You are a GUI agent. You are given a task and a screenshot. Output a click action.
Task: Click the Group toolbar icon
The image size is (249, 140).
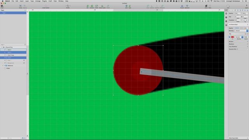point(21,6)
